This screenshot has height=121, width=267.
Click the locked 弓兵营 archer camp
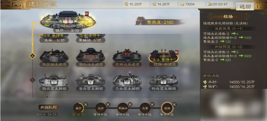point(127,81)
